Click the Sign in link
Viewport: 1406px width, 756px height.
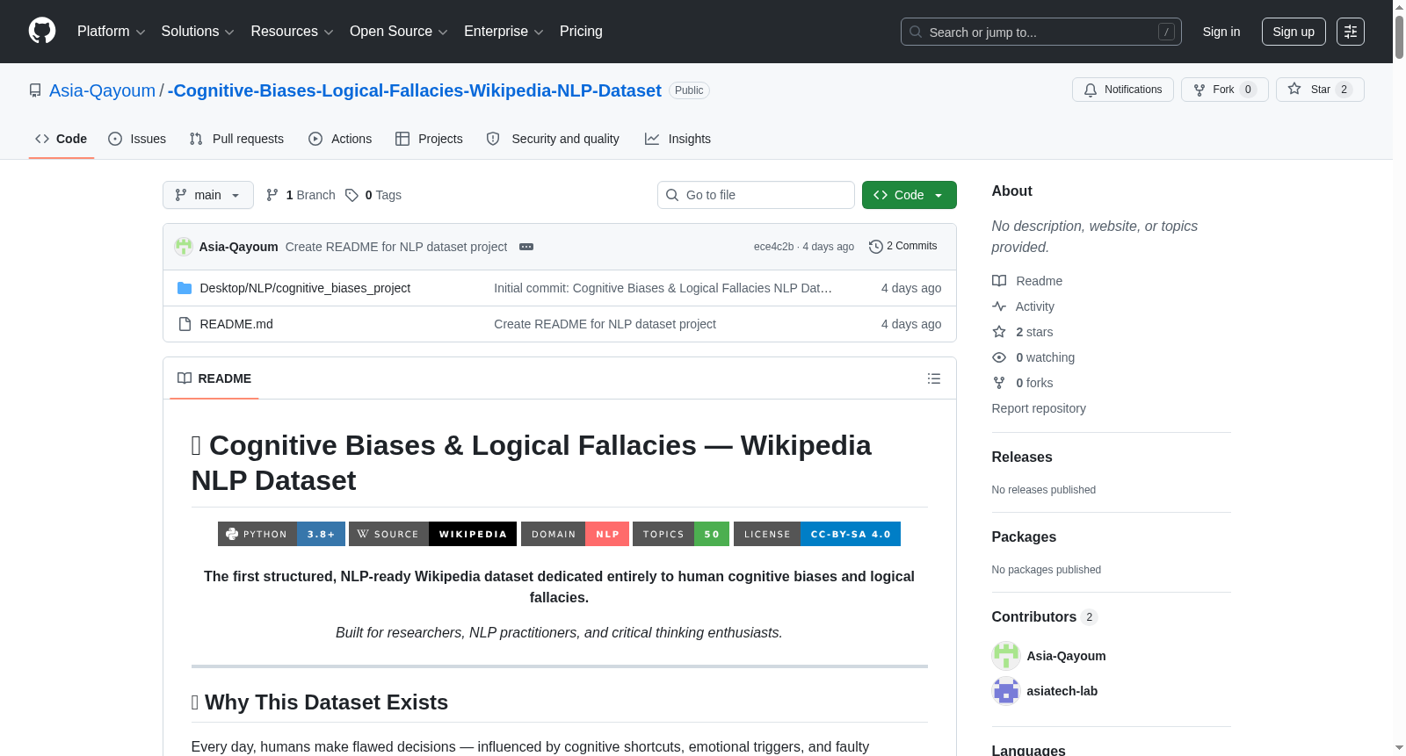click(1221, 32)
